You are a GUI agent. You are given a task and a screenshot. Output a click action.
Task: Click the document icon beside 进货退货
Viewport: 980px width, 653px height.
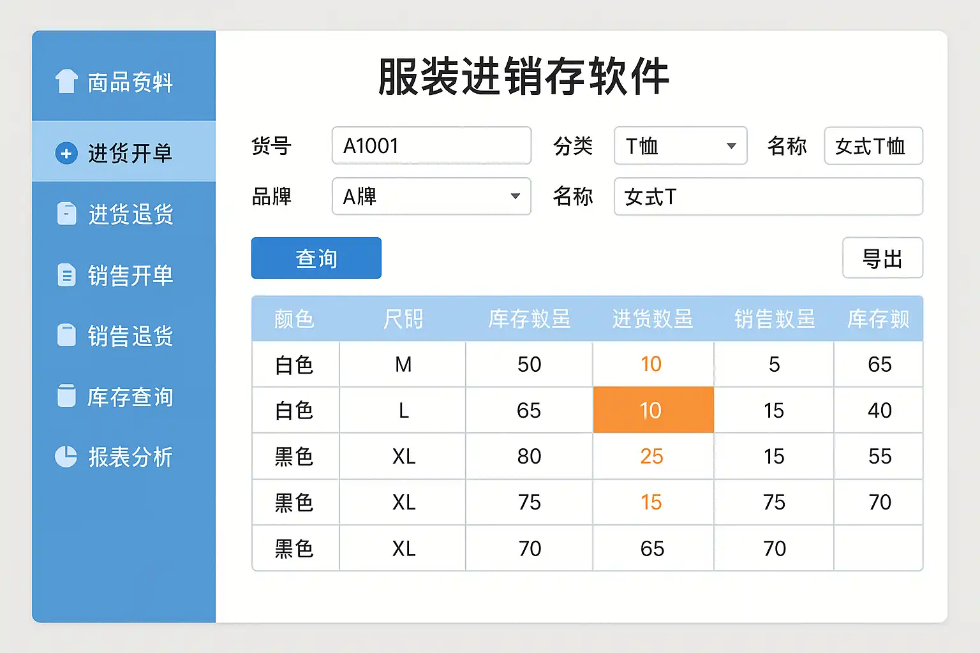point(66,214)
